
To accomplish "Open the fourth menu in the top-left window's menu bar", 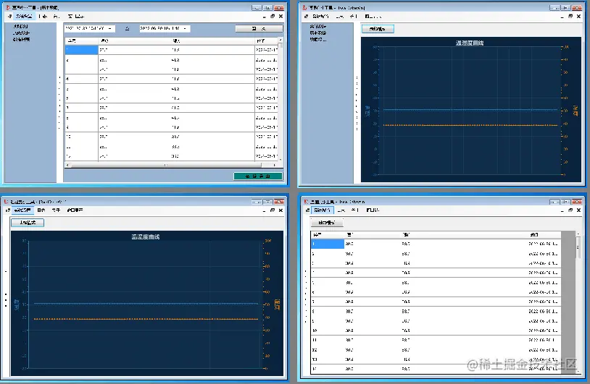I will pyautogui.click(x=76, y=17).
